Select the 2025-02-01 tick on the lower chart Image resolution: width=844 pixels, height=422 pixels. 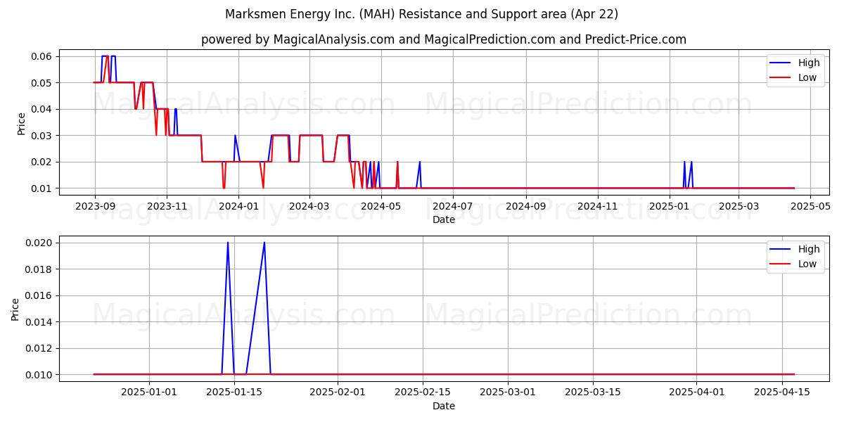[338, 393]
